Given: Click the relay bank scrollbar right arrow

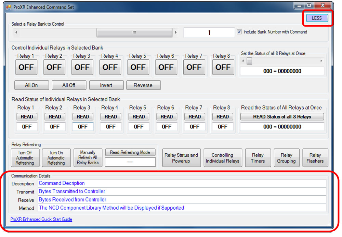Looking at the screenshot, I should (x=176, y=32).
